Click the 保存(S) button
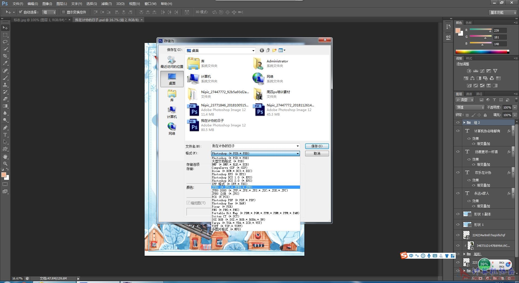 coord(317,146)
